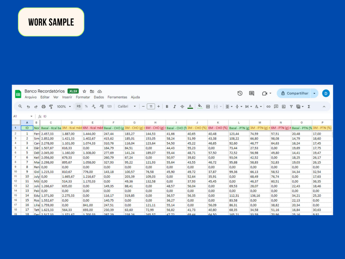Open the borders tool
345x259 pixels.
coord(208,107)
